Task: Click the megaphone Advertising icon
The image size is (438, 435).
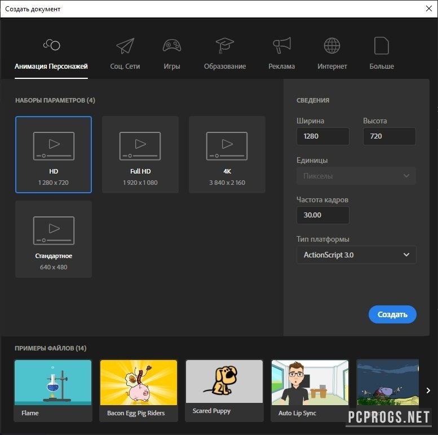Action: tap(282, 45)
